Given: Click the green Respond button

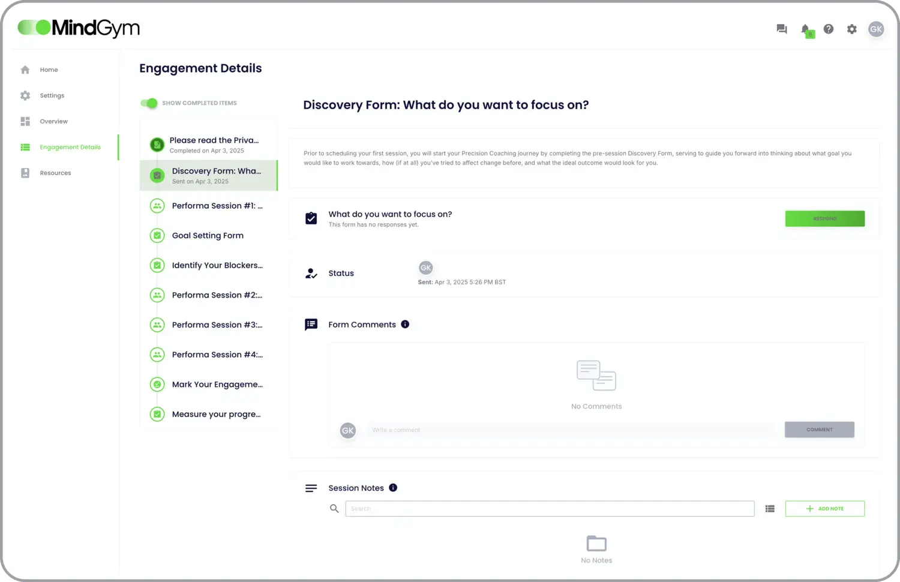Looking at the screenshot, I should (825, 218).
